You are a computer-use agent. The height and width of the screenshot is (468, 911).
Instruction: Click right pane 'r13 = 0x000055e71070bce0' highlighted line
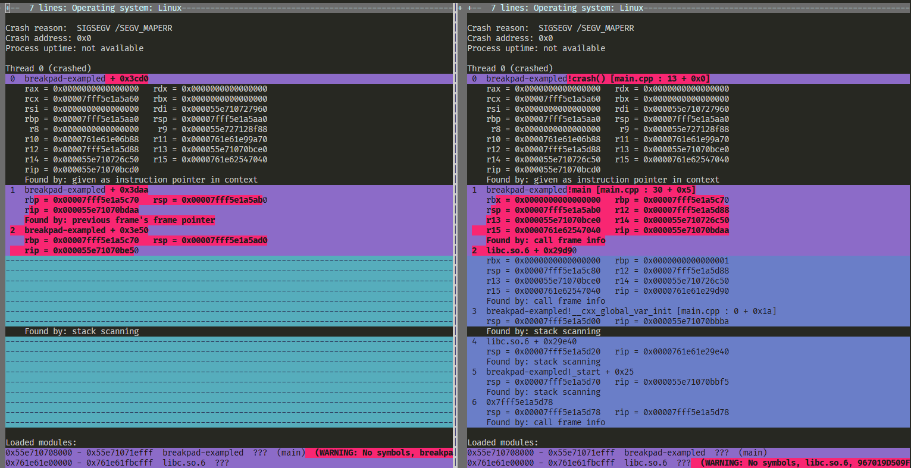[543, 220]
